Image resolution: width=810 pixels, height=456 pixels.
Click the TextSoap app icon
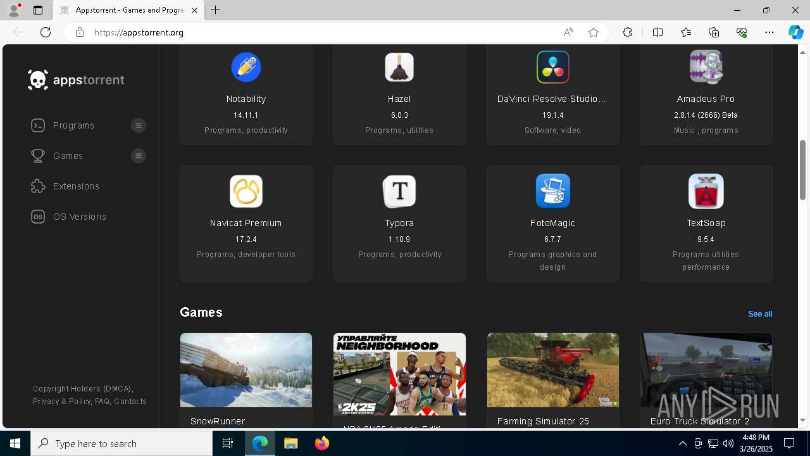pyautogui.click(x=706, y=191)
